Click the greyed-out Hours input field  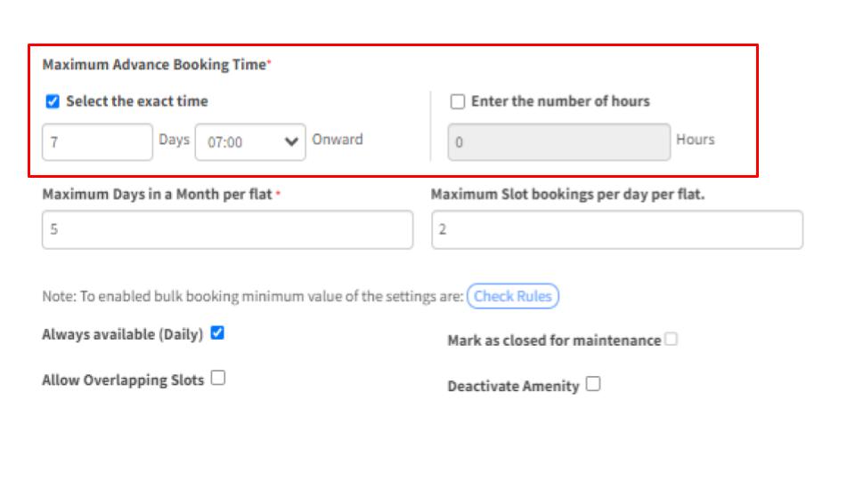558,142
